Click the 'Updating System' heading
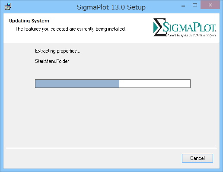Viewport: 223px width, 172px height. (29, 21)
